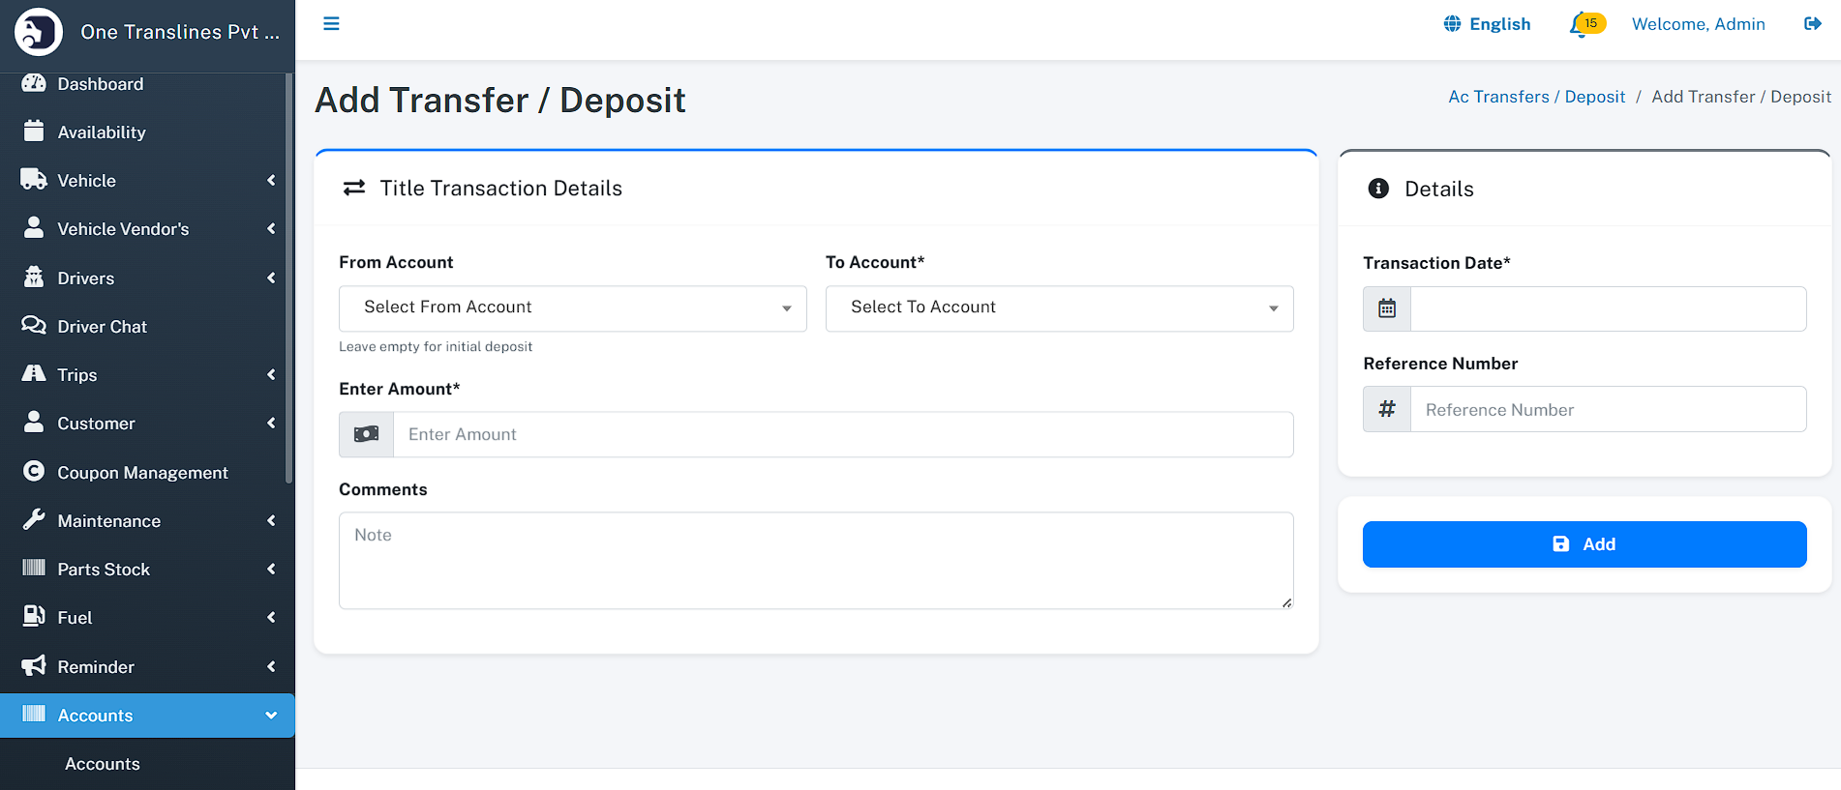
Task: Go to Coupon Management page
Action: (142, 473)
